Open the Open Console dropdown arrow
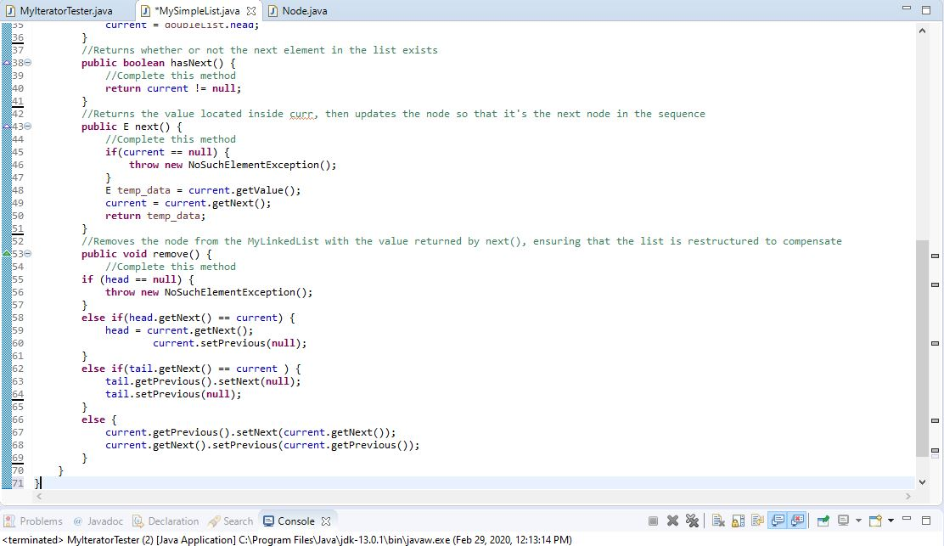Image resolution: width=944 pixels, height=546 pixels. [891, 521]
